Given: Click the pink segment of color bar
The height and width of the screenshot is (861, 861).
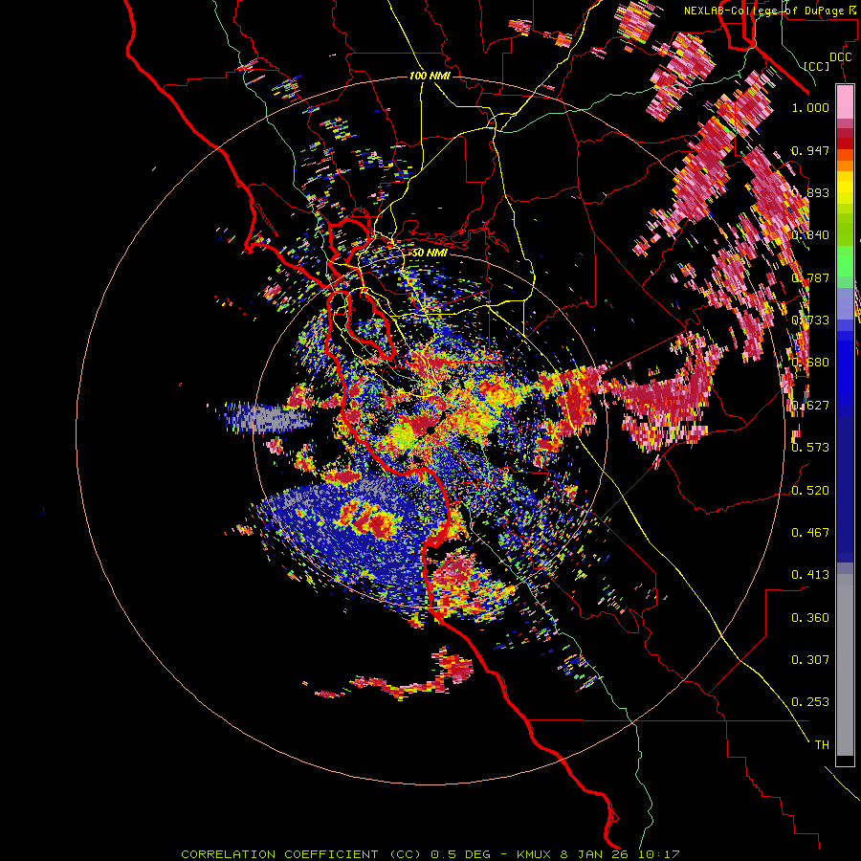Looking at the screenshot, I should click(x=845, y=101).
